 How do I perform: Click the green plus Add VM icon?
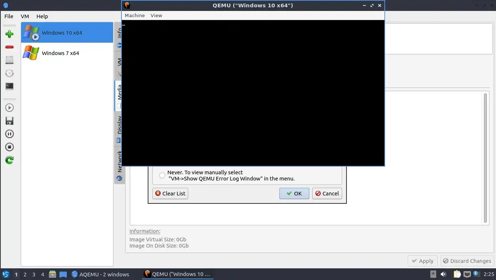pyautogui.click(x=9, y=34)
